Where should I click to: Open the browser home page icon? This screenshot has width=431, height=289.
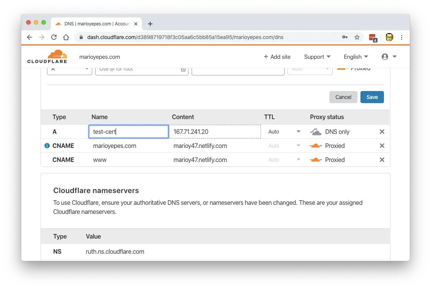[x=66, y=37]
